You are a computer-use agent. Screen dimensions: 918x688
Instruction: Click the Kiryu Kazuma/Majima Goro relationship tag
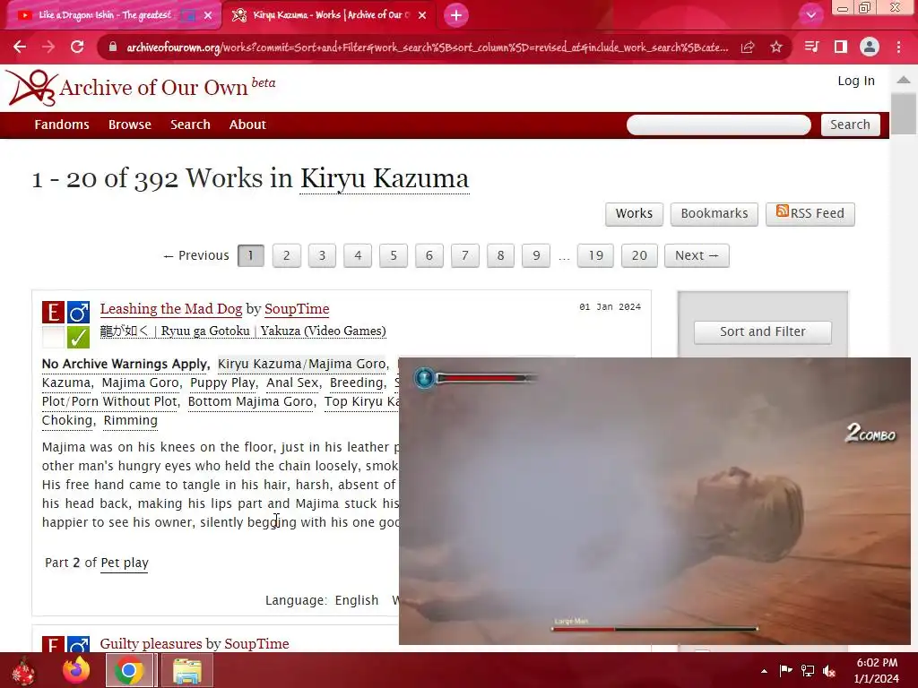[302, 364]
